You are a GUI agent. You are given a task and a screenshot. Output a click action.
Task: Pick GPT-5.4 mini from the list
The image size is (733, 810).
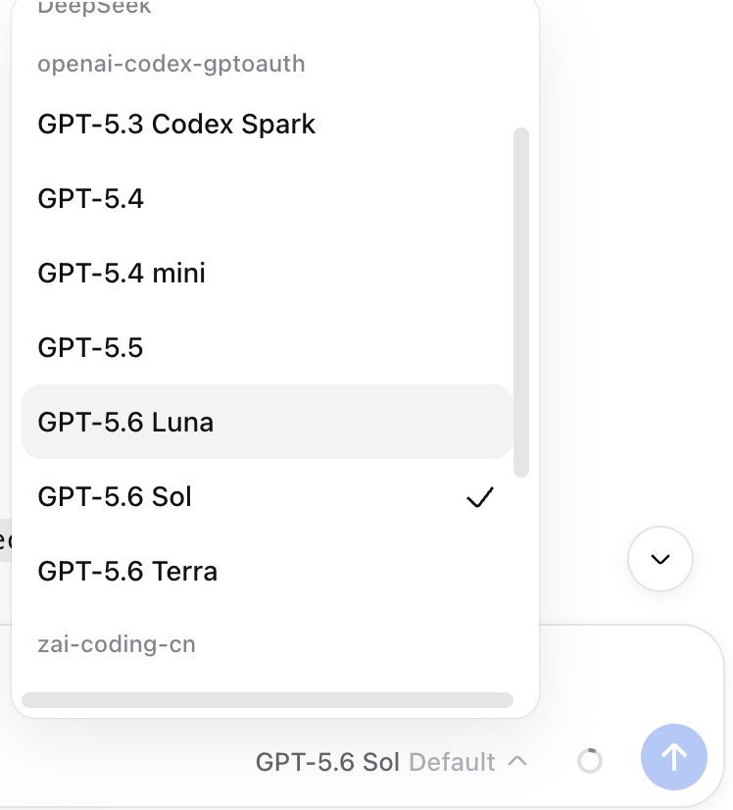[268, 273]
